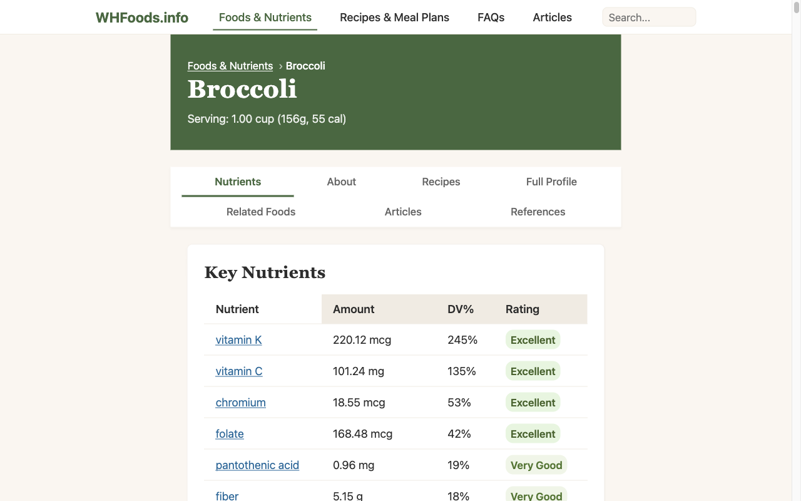Select the Nutrients tab
This screenshot has height=501, width=801.
click(x=238, y=182)
